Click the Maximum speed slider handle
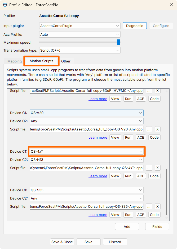Image resolution: width=177 pixels, height=249 pixels. pos(119,42)
